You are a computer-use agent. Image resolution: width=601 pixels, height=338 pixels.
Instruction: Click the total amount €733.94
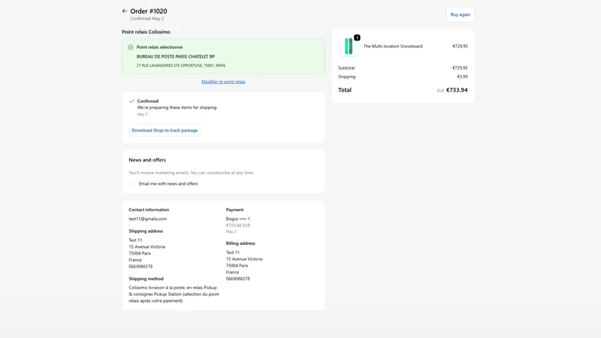coord(457,90)
